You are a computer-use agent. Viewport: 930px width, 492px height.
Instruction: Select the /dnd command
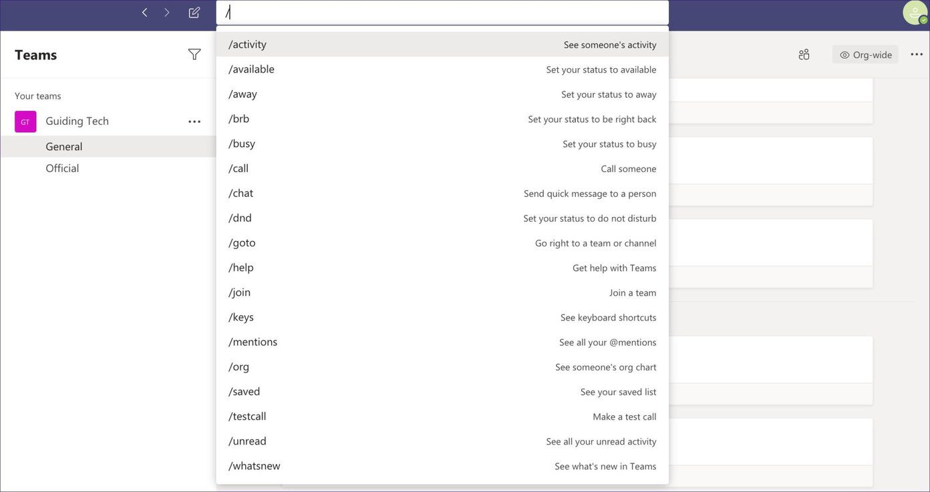pos(442,218)
